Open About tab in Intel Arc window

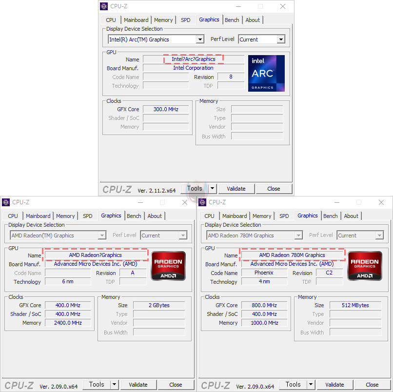coord(253,20)
